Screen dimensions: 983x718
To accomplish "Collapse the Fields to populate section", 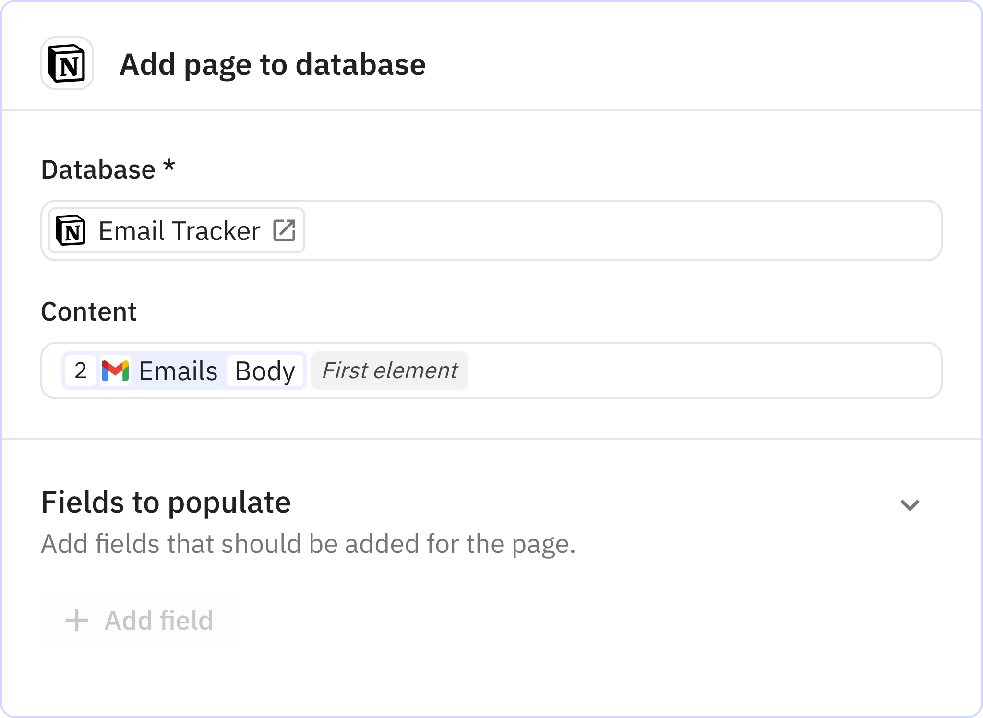I will coord(910,505).
